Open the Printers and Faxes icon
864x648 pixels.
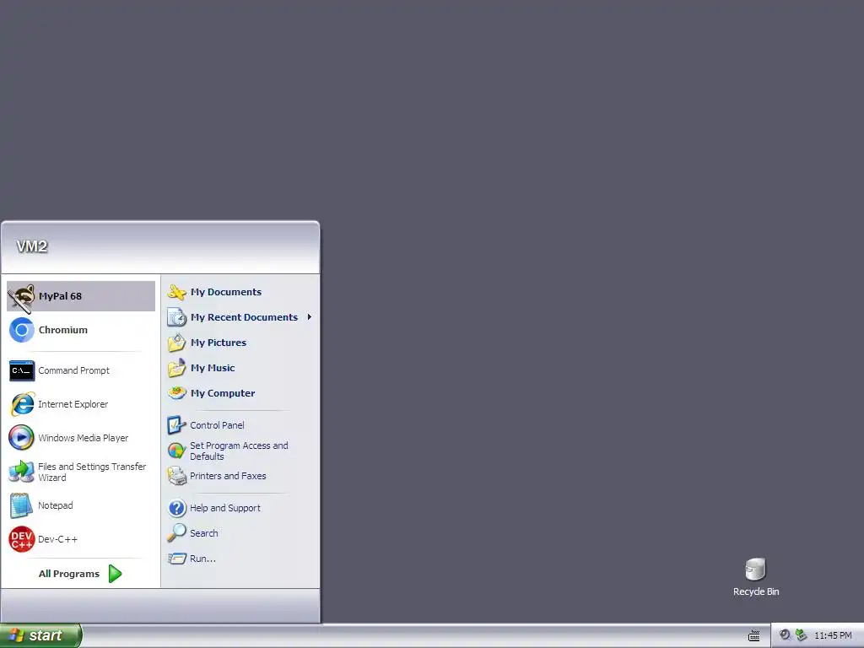point(176,476)
